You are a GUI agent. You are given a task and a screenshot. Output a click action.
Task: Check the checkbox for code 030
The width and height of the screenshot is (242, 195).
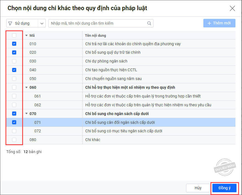point(14,61)
